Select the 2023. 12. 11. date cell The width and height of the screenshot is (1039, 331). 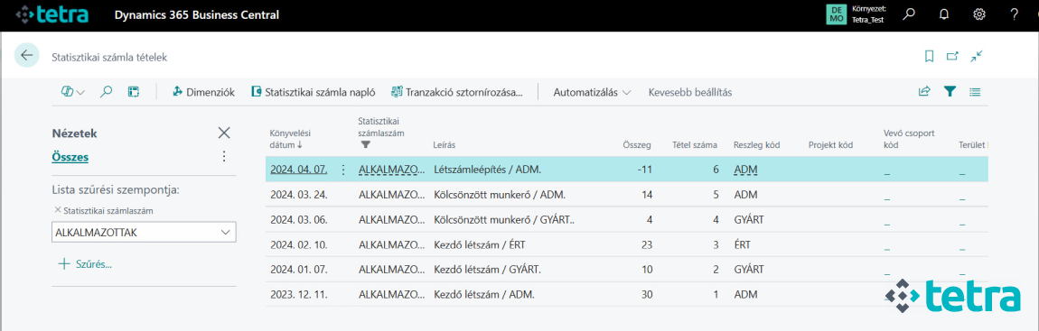point(299,294)
